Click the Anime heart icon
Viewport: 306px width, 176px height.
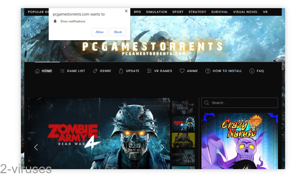click(x=182, y=71)
